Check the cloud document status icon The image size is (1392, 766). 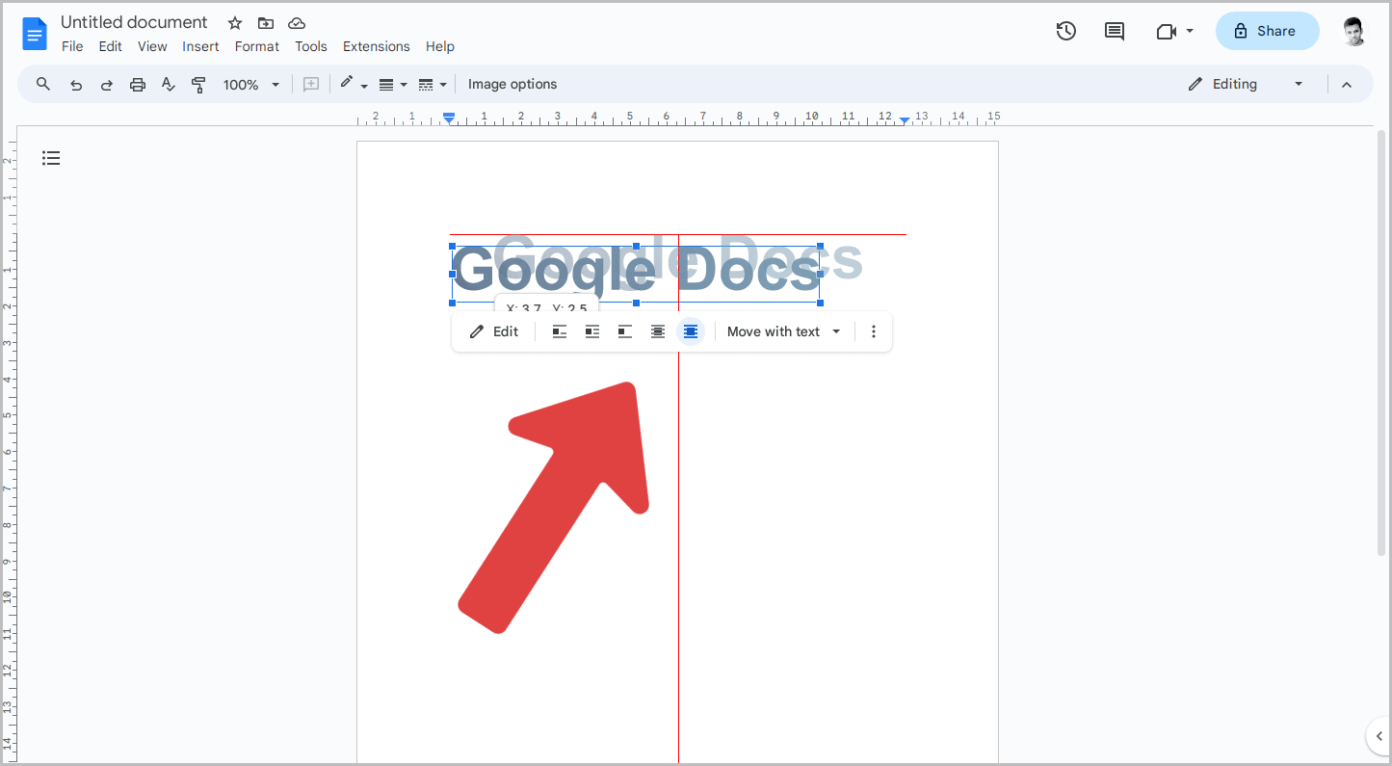click(297, 23)
